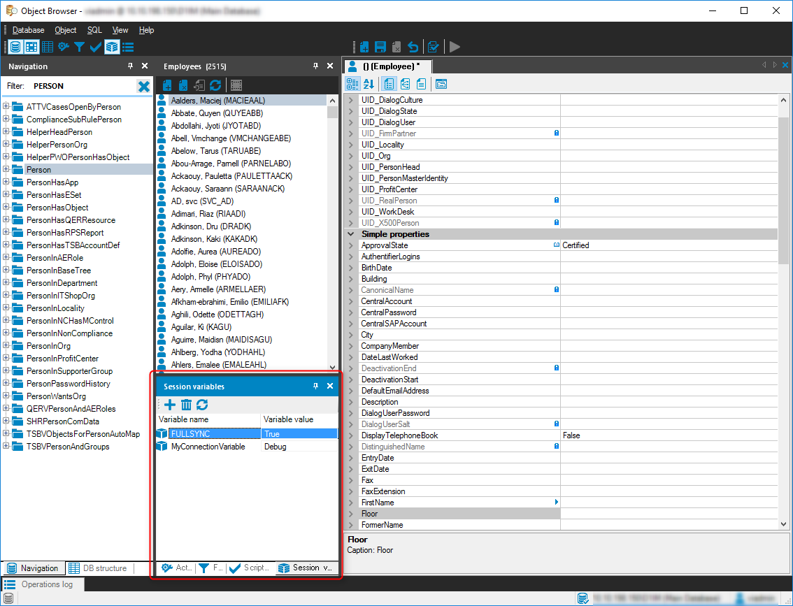Select the () (Employee) document tab
793x606 pixels.
tap(388, 66)
